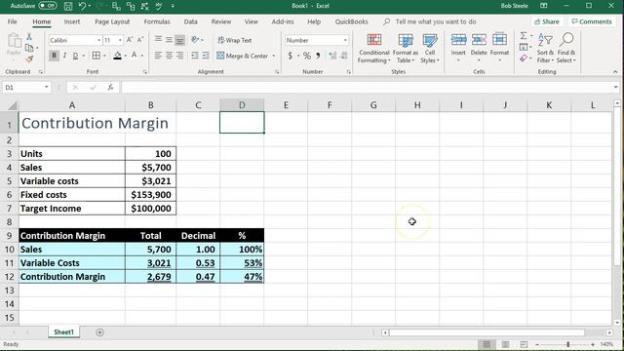The width and height of the screenshot is (624, 351).
Task: Increase font size with the larger A icon
Action: 130,40
